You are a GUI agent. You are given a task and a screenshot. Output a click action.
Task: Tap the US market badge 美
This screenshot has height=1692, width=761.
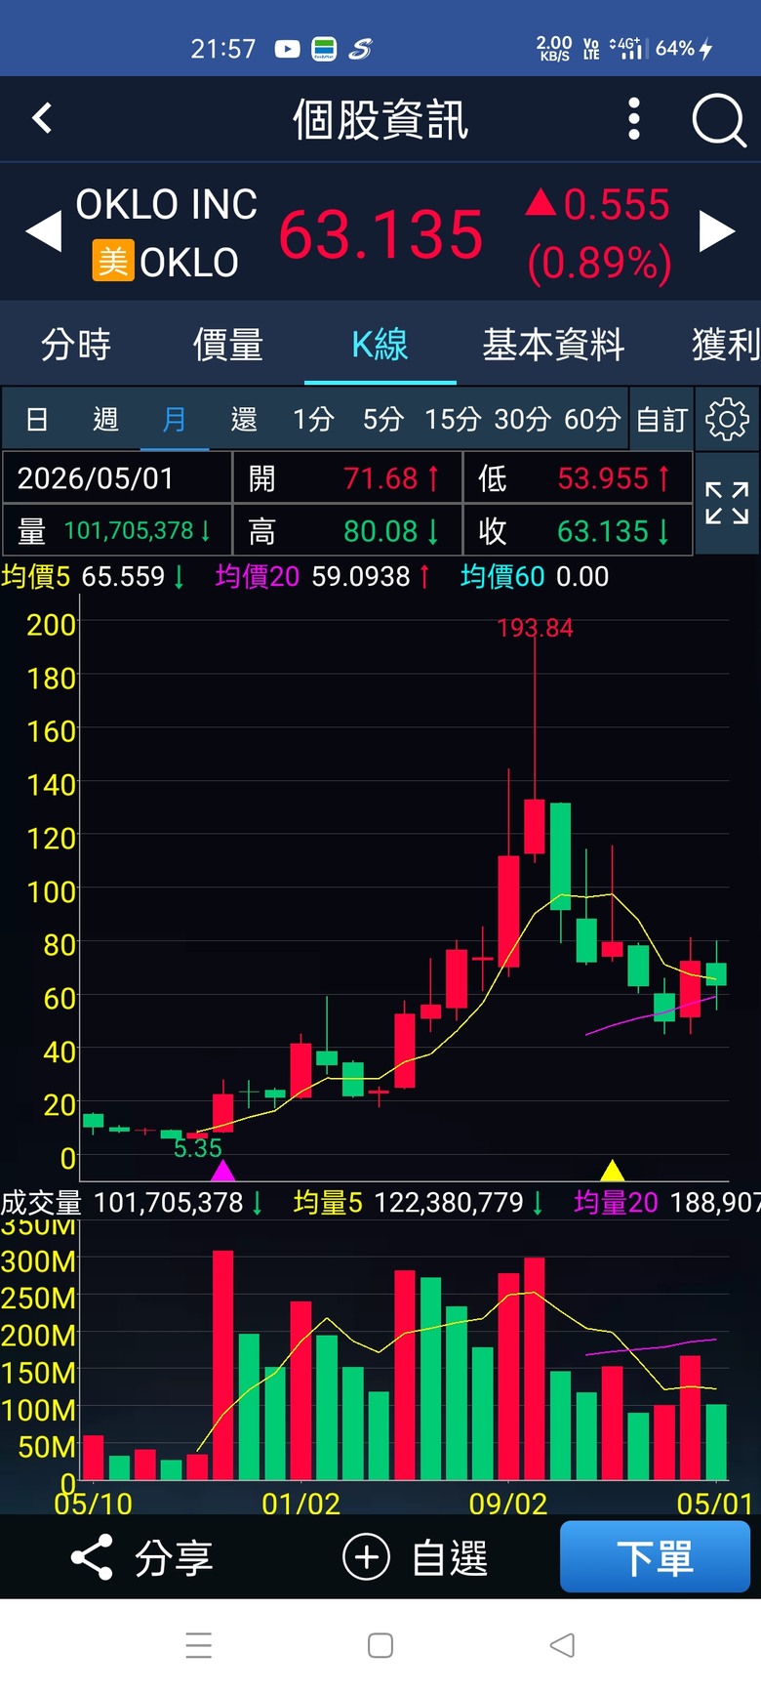[113, 261]
